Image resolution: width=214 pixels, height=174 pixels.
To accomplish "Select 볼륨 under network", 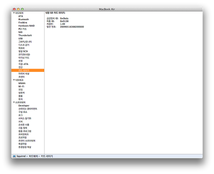I will (20, 96).
